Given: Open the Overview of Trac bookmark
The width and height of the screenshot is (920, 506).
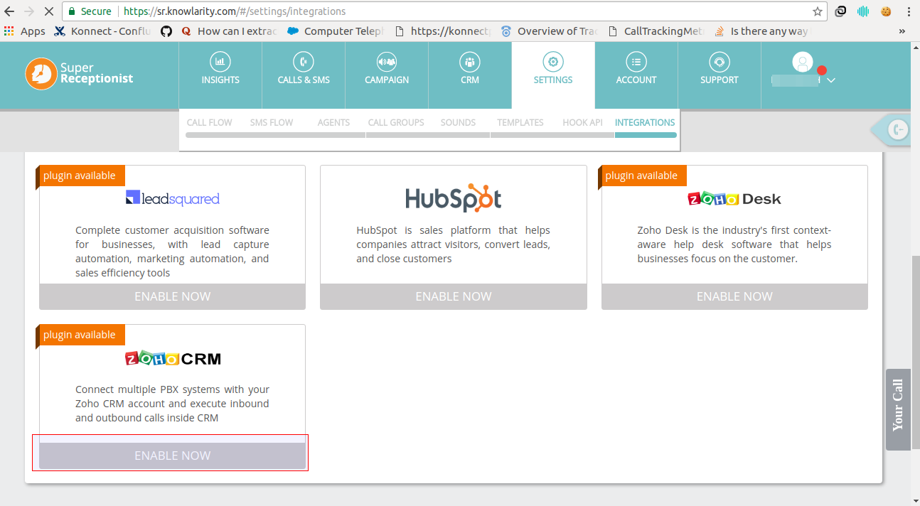Looking at the screenshot, I should (x=550, y=31).
